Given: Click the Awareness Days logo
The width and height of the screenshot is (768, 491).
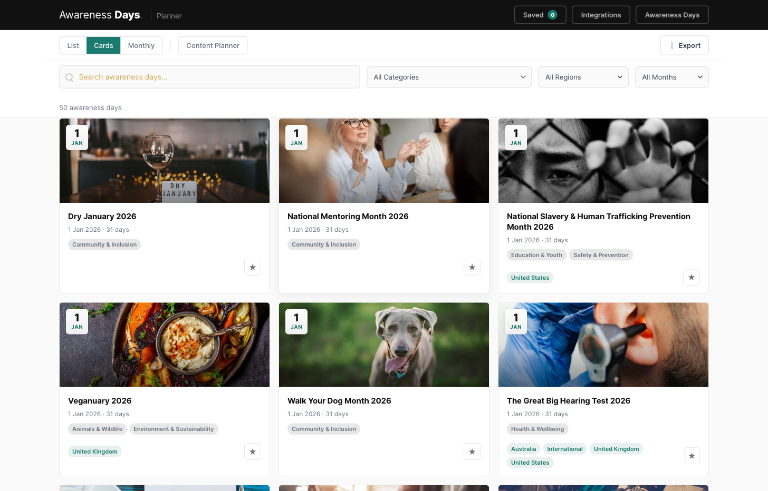Looking at the screenshot, I should 100,15.
